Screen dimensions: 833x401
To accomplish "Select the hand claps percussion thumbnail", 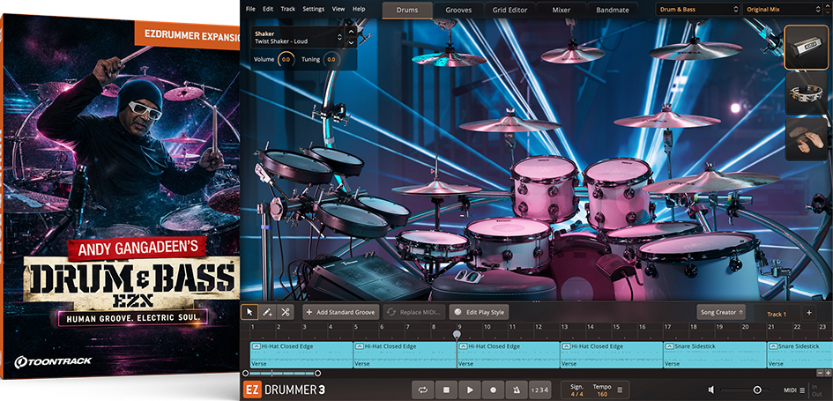I will (807, 139).
